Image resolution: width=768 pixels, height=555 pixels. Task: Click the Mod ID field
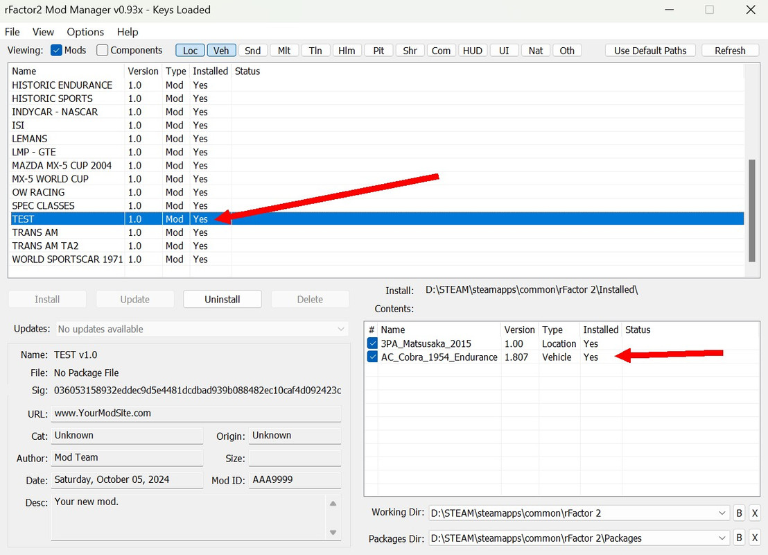click(295, 479)
